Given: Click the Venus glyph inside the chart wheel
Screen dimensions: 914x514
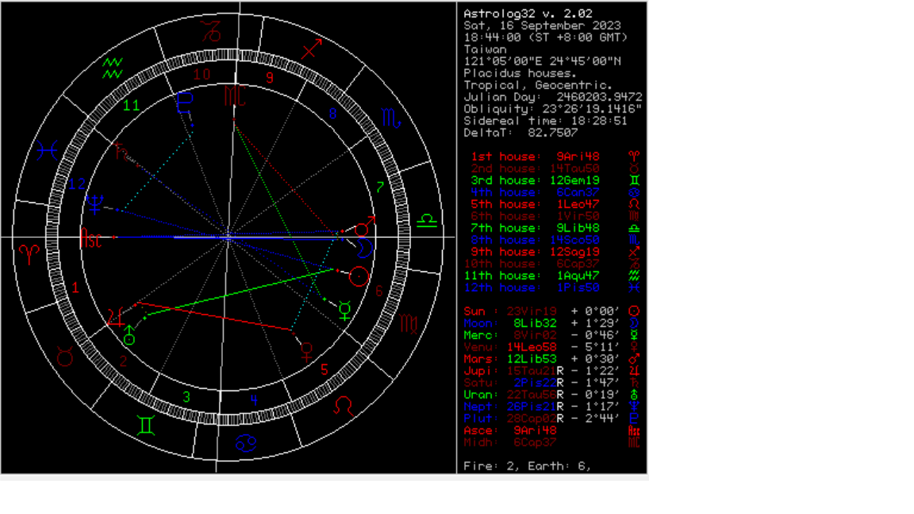Looking at the screenshot, I should pyautogui.click(x=307, y=350).
